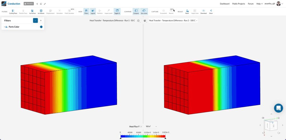This screenshot has height=140, width=286.
Task: Open the Dashboard link
Action: [x=225, y=4]
